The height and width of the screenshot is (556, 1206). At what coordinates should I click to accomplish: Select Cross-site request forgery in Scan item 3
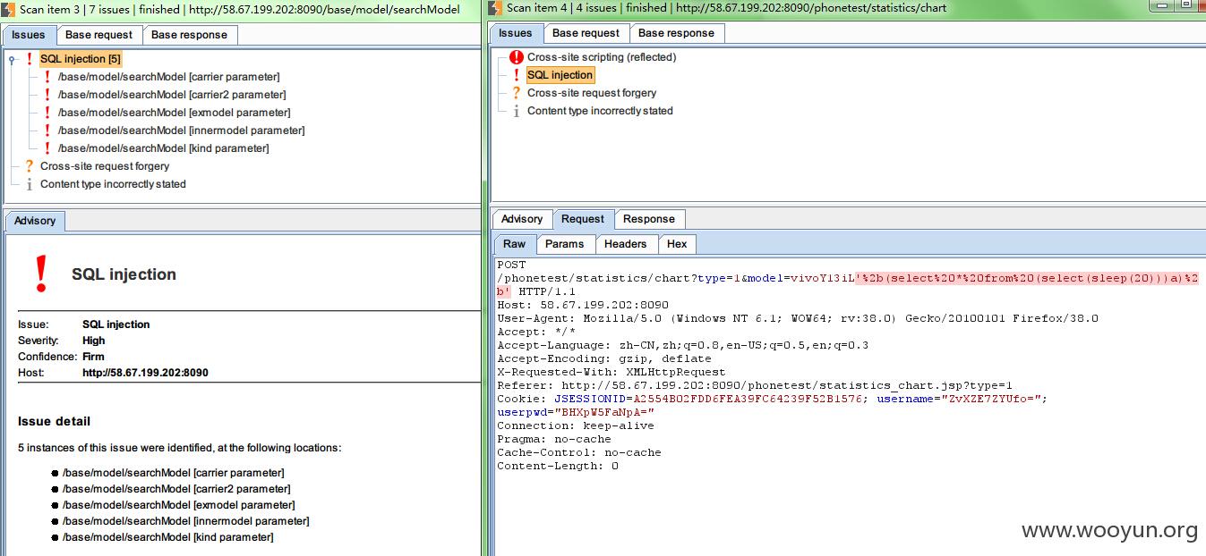click(105, 166)
